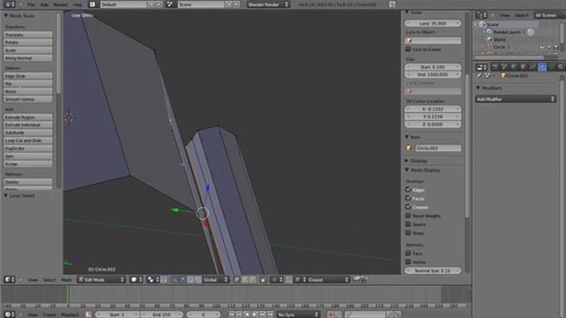The width and height of the screenshot is (566, 318).
Task: Open the All Scenes outliner display dropdown
Action: (x=549, y=15)
